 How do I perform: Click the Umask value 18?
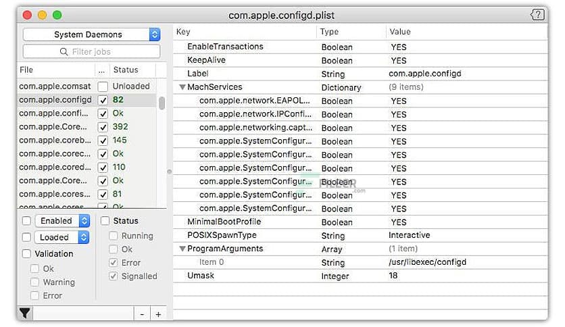(x=393, y=276)
